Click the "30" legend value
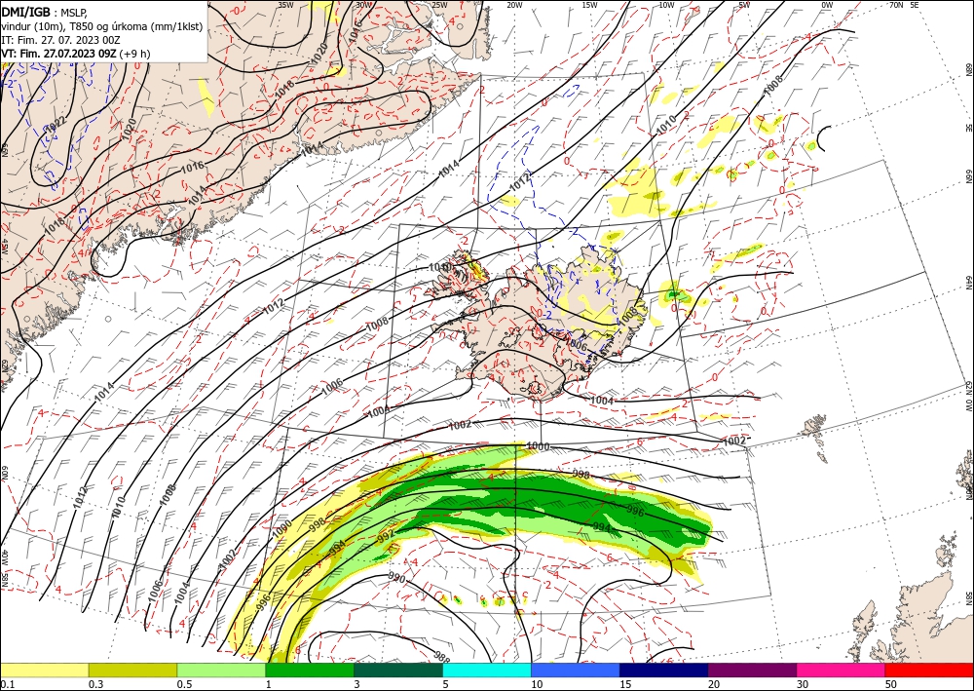This screenshot has width=974, height=691. pos(802,684)
